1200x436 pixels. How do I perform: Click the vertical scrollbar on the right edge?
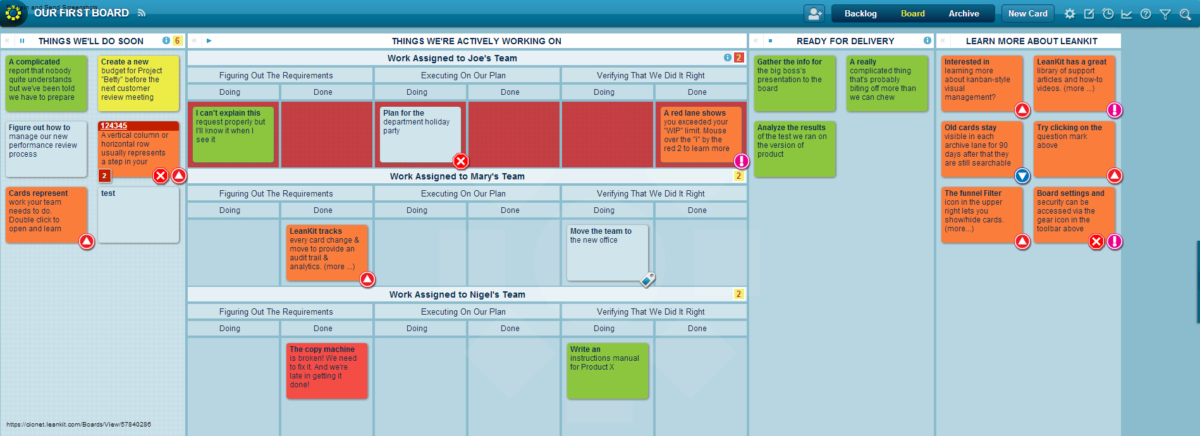coord(1197,281)
